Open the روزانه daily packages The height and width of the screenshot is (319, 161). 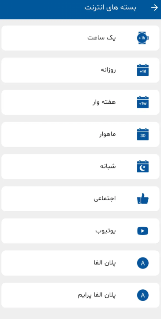tap(80, 70)
